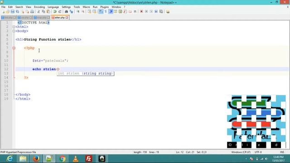Toggle the Show Indent Guide icon
The height and width of the screenshot is (163, 290).
point(111,12)
